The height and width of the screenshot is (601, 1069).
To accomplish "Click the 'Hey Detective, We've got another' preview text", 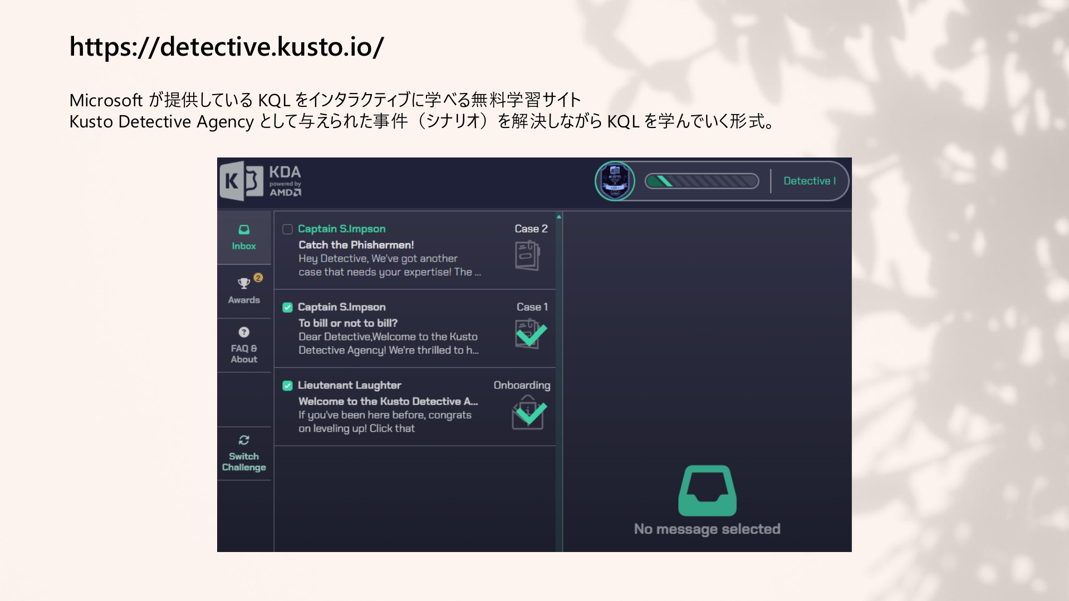I will point(377,258).
